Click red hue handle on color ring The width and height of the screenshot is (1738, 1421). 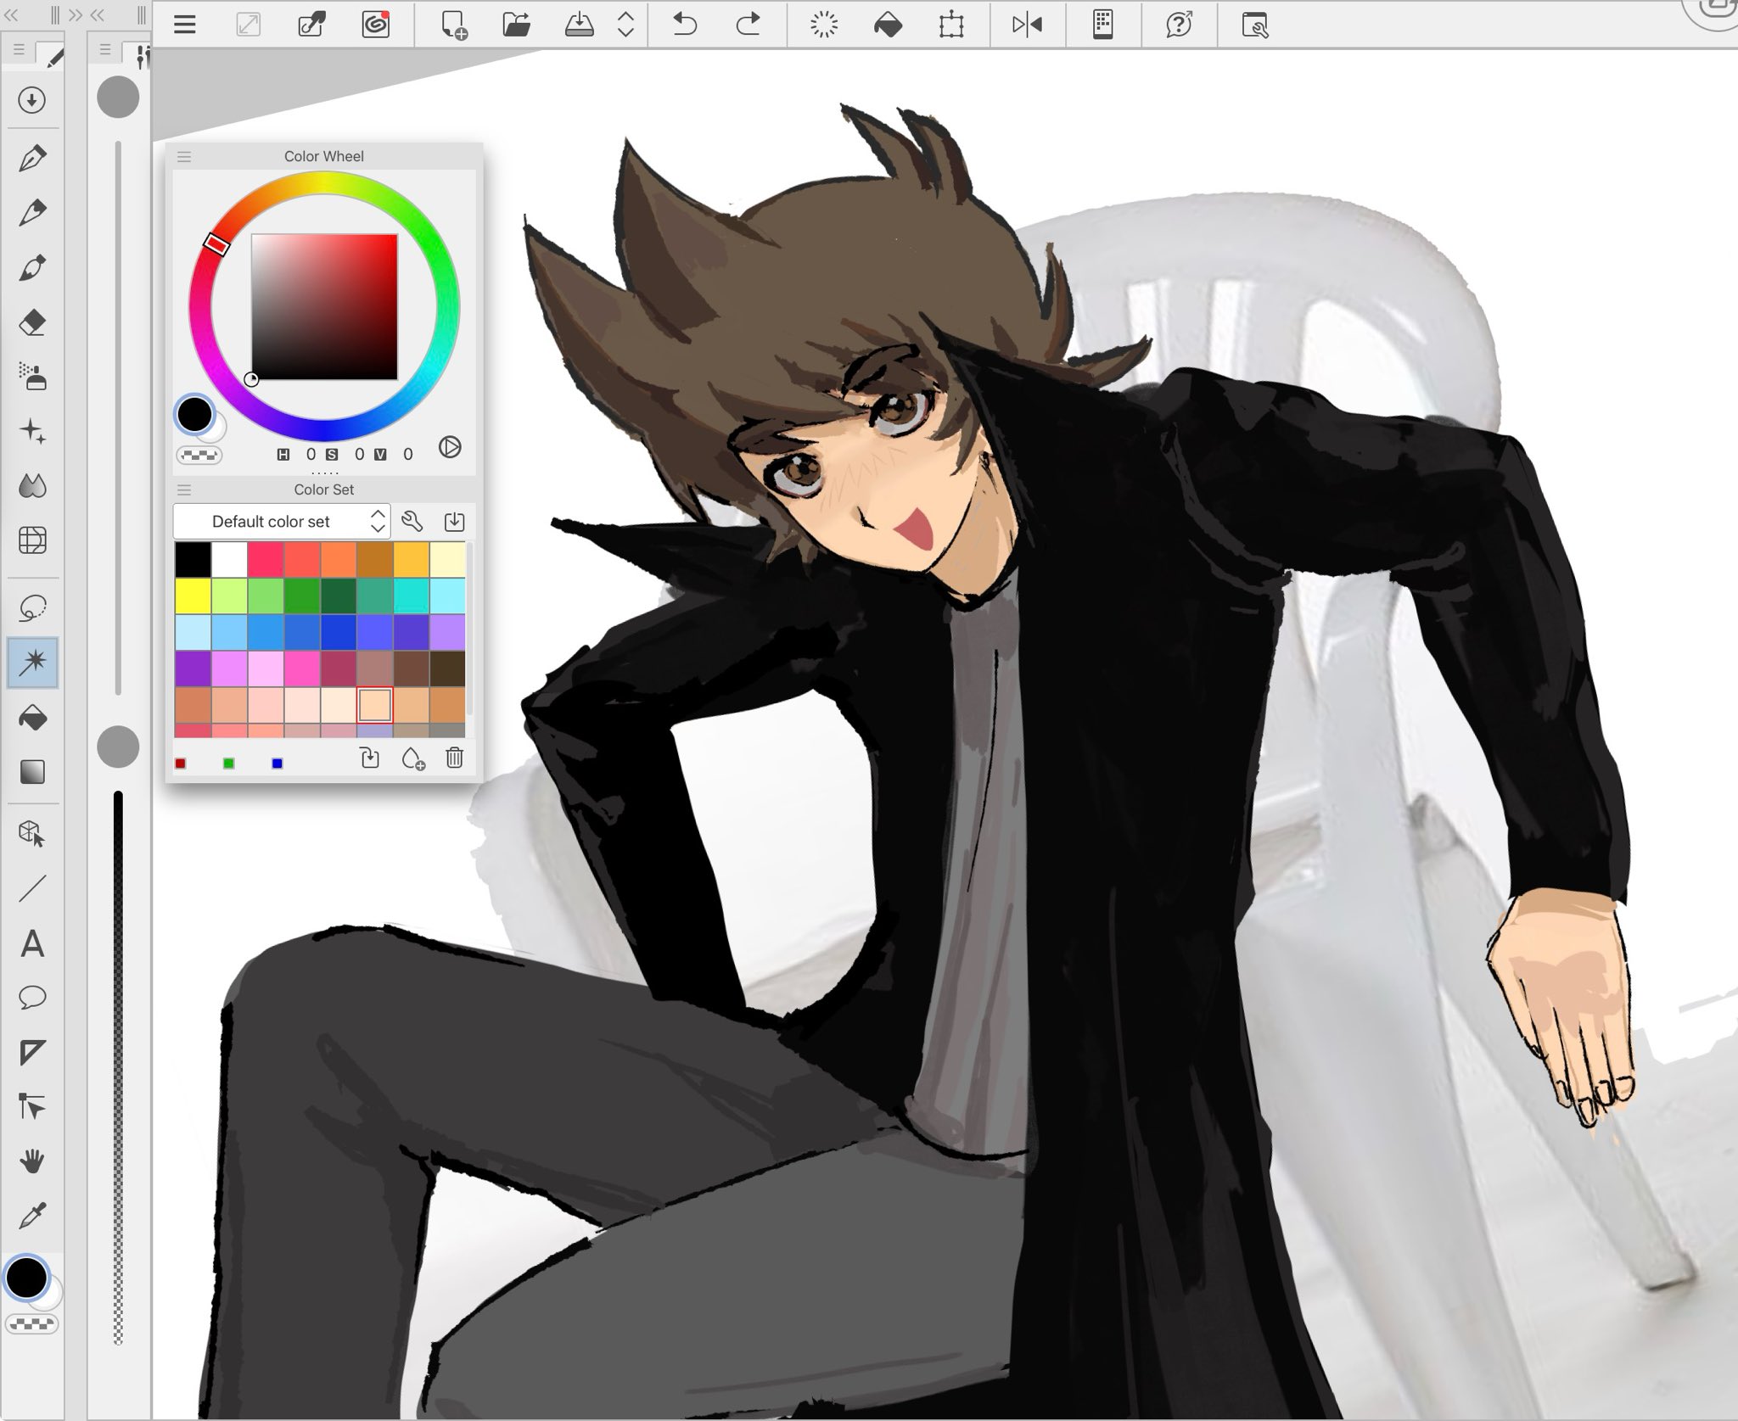(216, 244)
